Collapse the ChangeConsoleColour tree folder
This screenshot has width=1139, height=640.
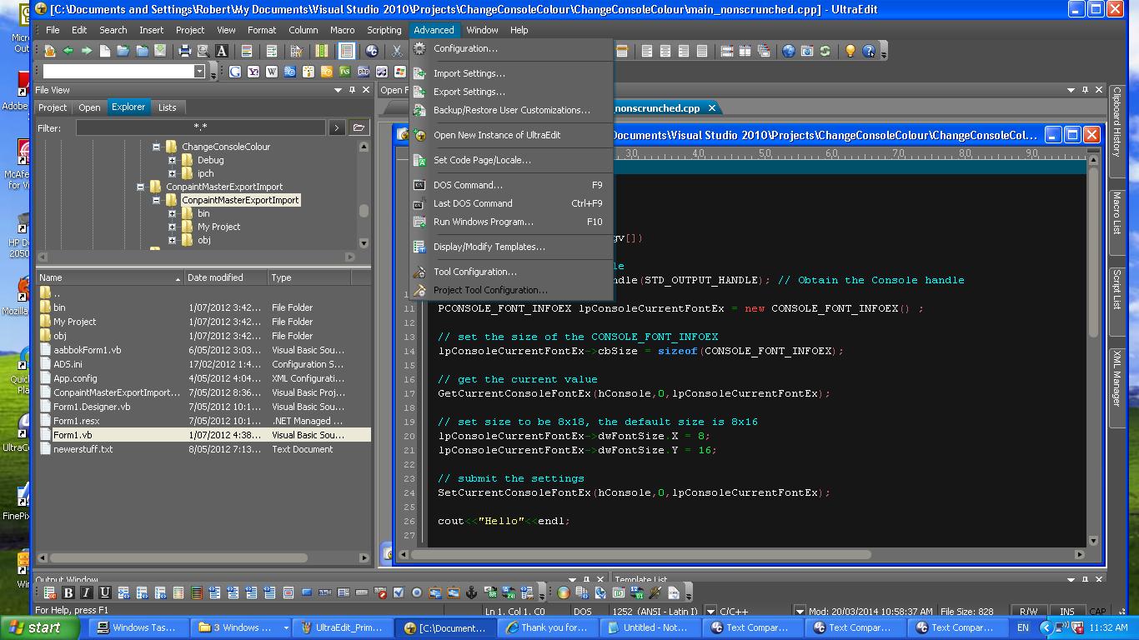(156, 147)
